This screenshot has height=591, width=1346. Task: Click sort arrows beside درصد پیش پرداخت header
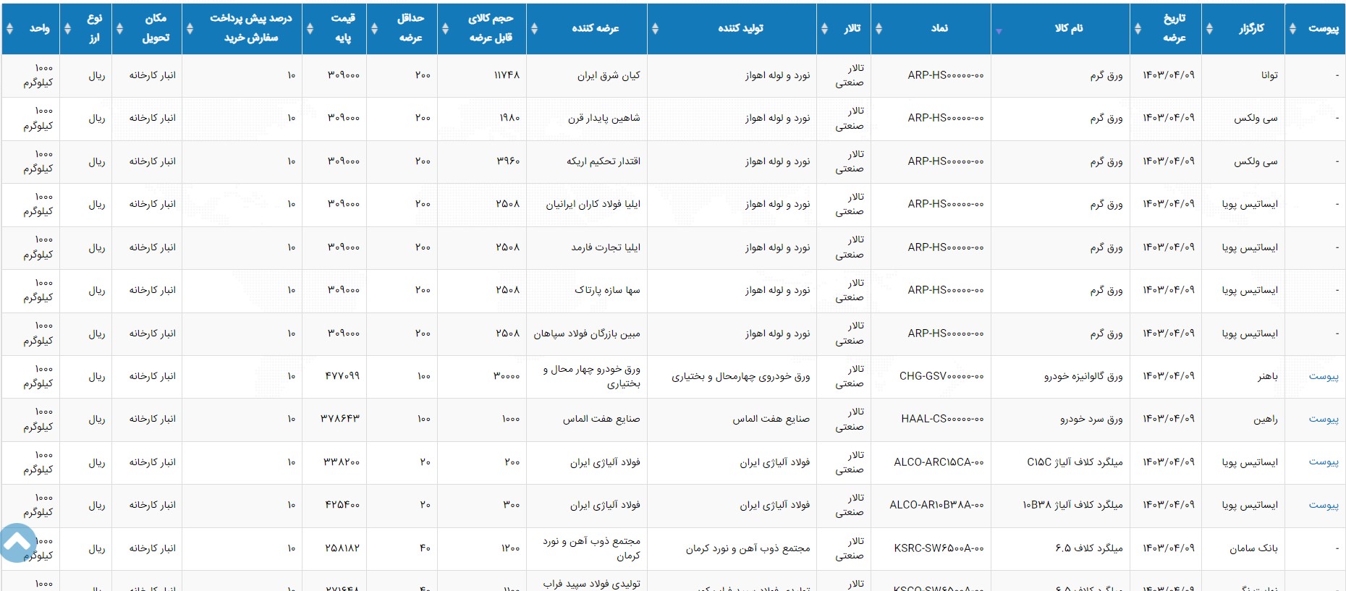(190, 29)
